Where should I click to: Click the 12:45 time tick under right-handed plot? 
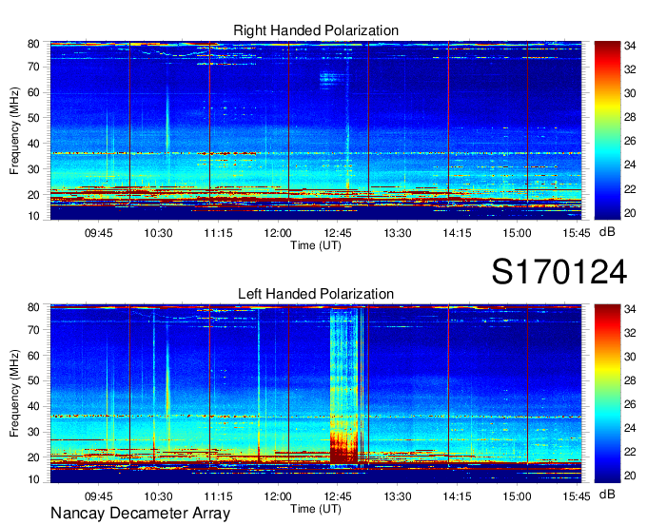coord(338,233)
